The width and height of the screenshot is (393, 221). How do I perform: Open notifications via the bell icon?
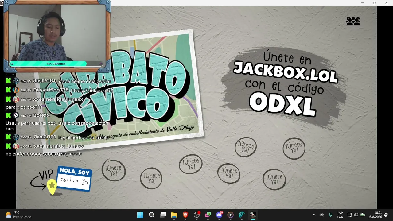tap(386, 215)
